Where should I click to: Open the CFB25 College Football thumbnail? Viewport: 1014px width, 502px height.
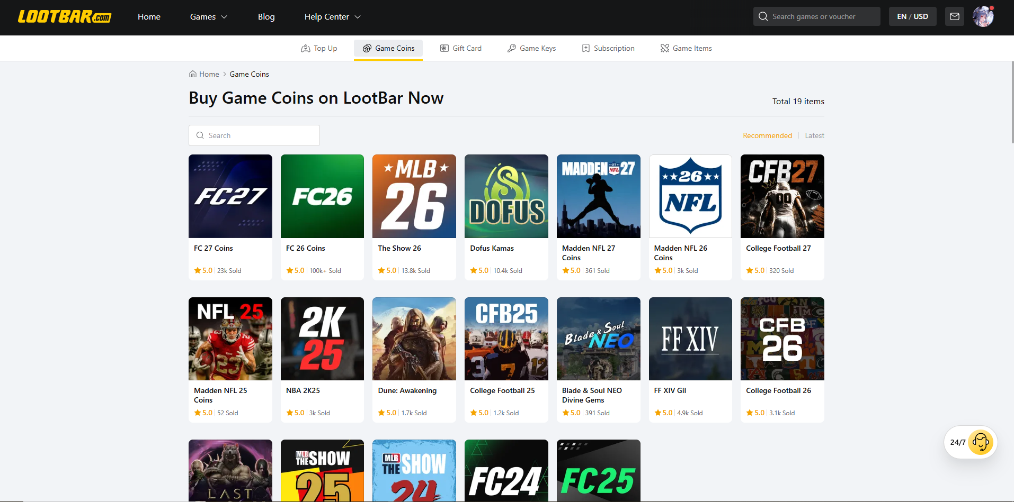[506, 339]
